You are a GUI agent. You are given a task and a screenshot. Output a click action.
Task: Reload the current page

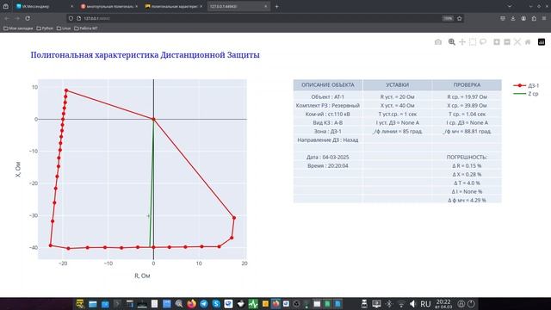(28, 18)
